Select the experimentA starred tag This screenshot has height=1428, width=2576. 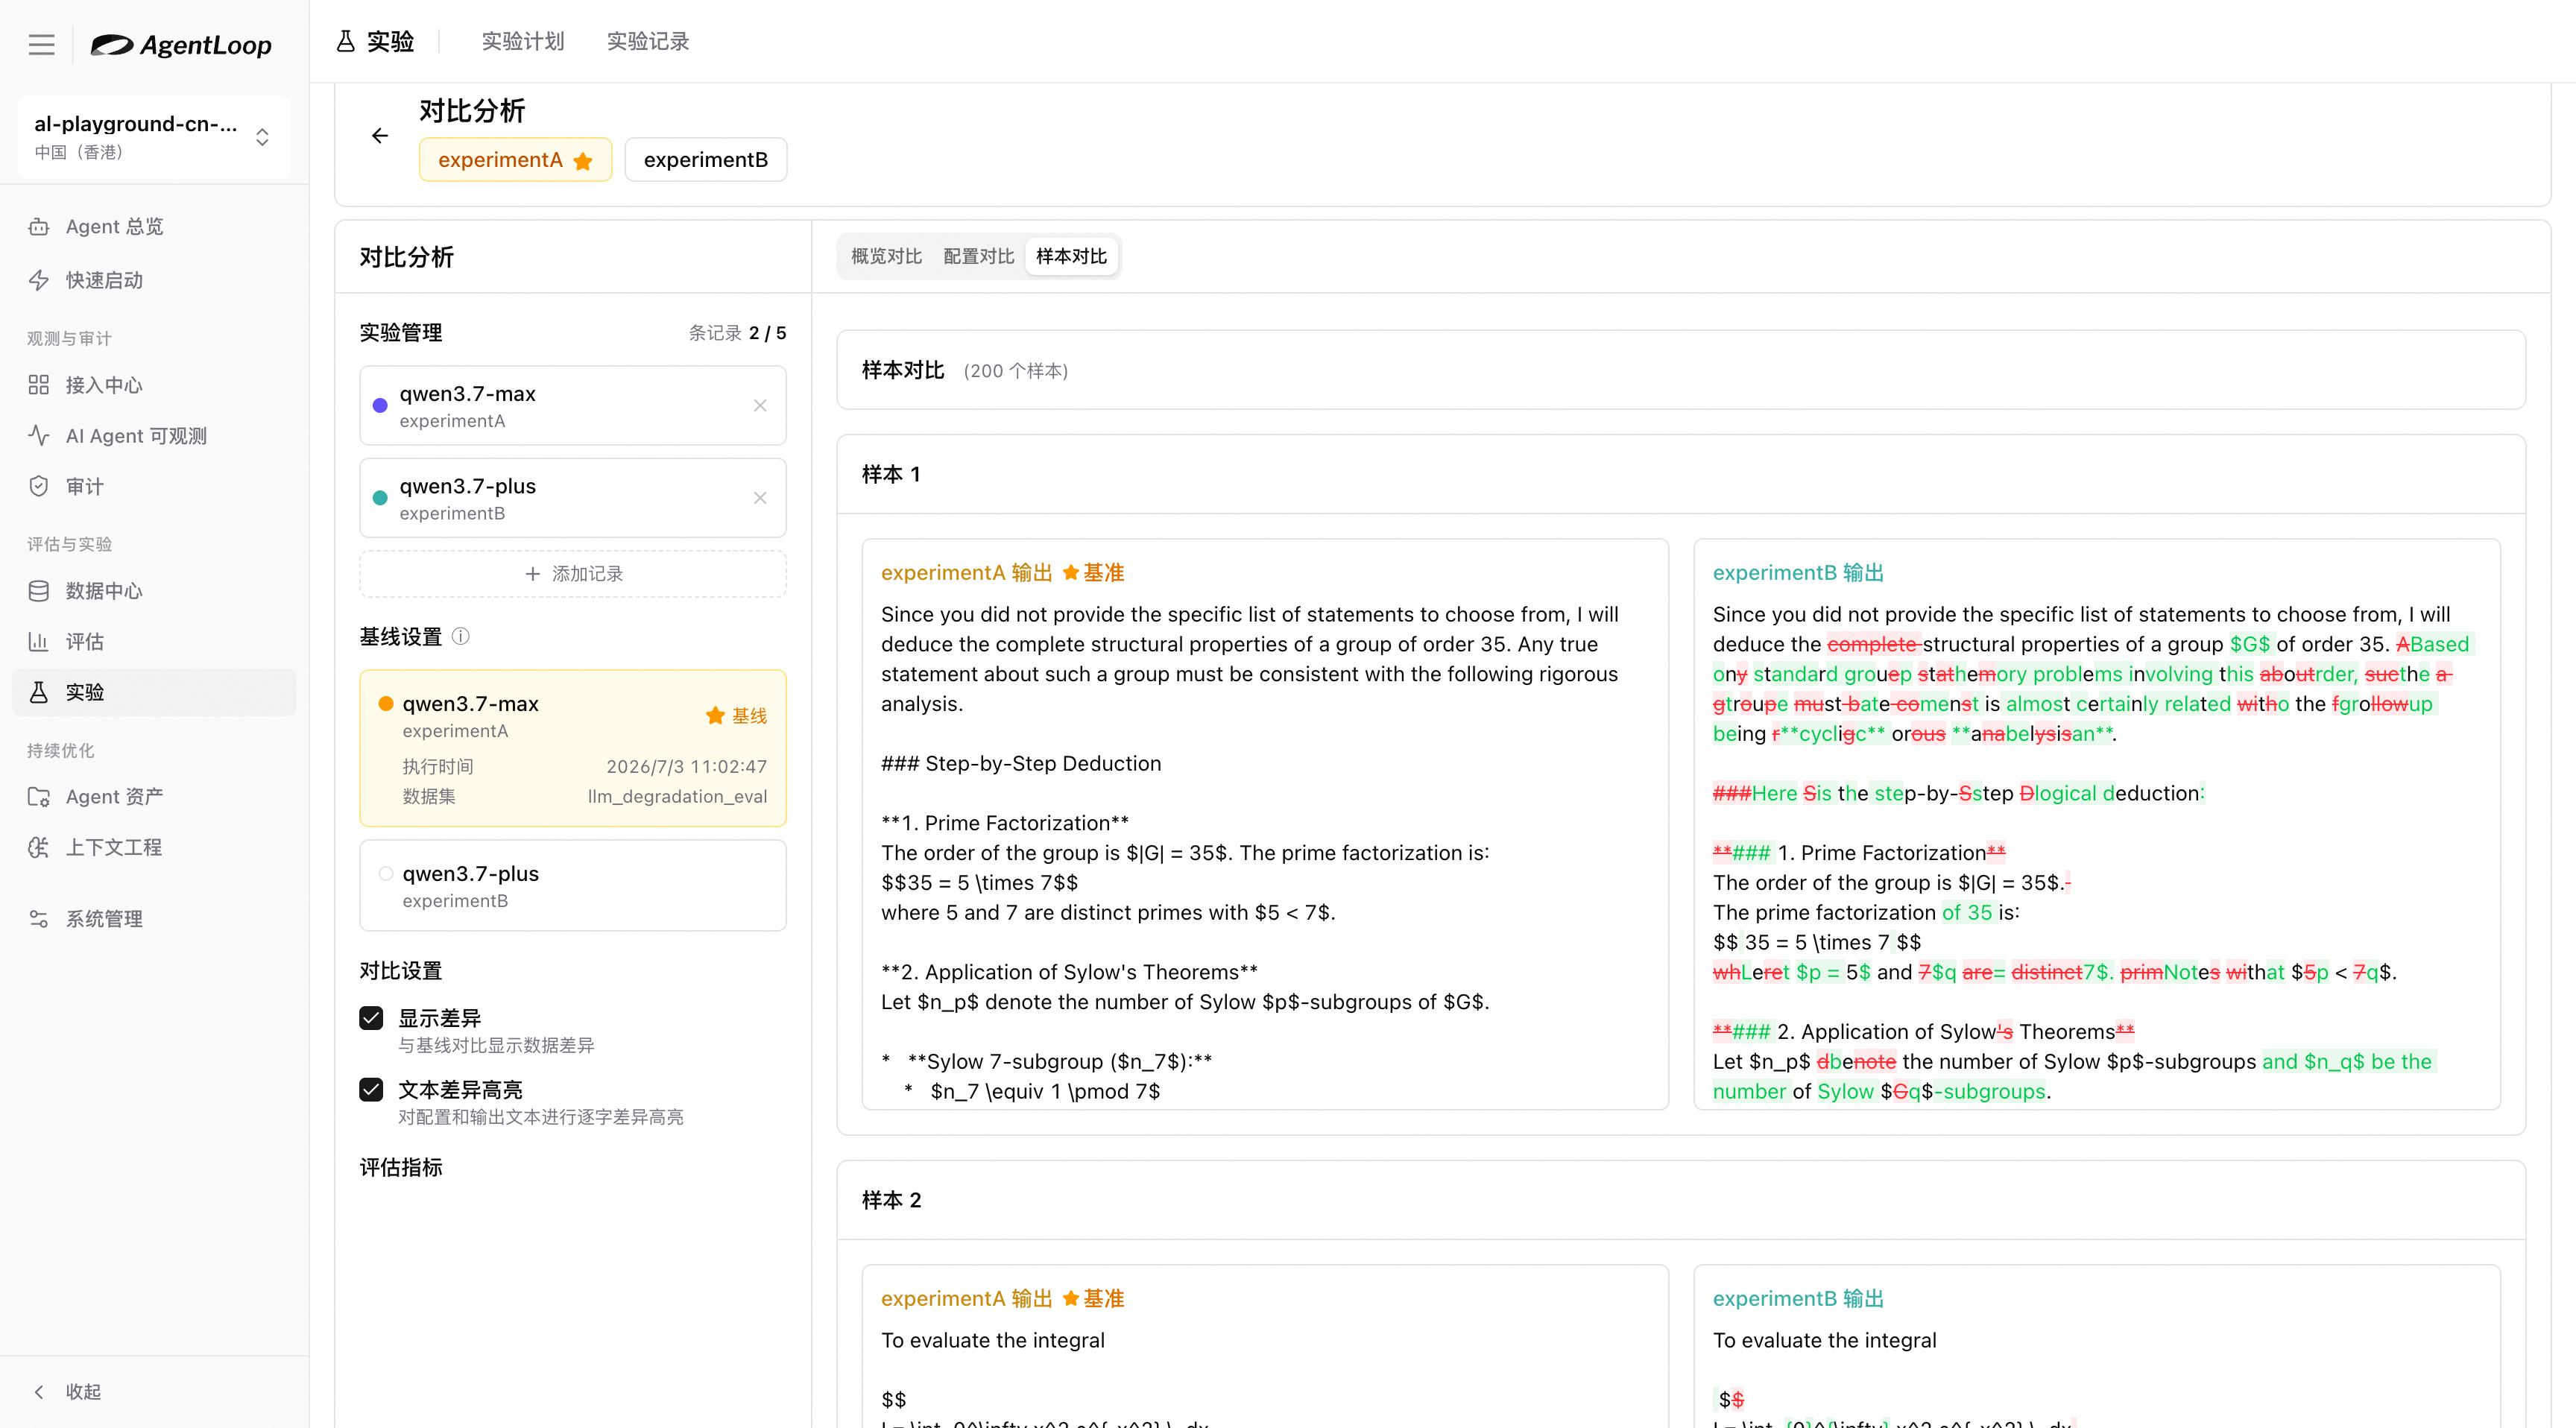(515, 160)
